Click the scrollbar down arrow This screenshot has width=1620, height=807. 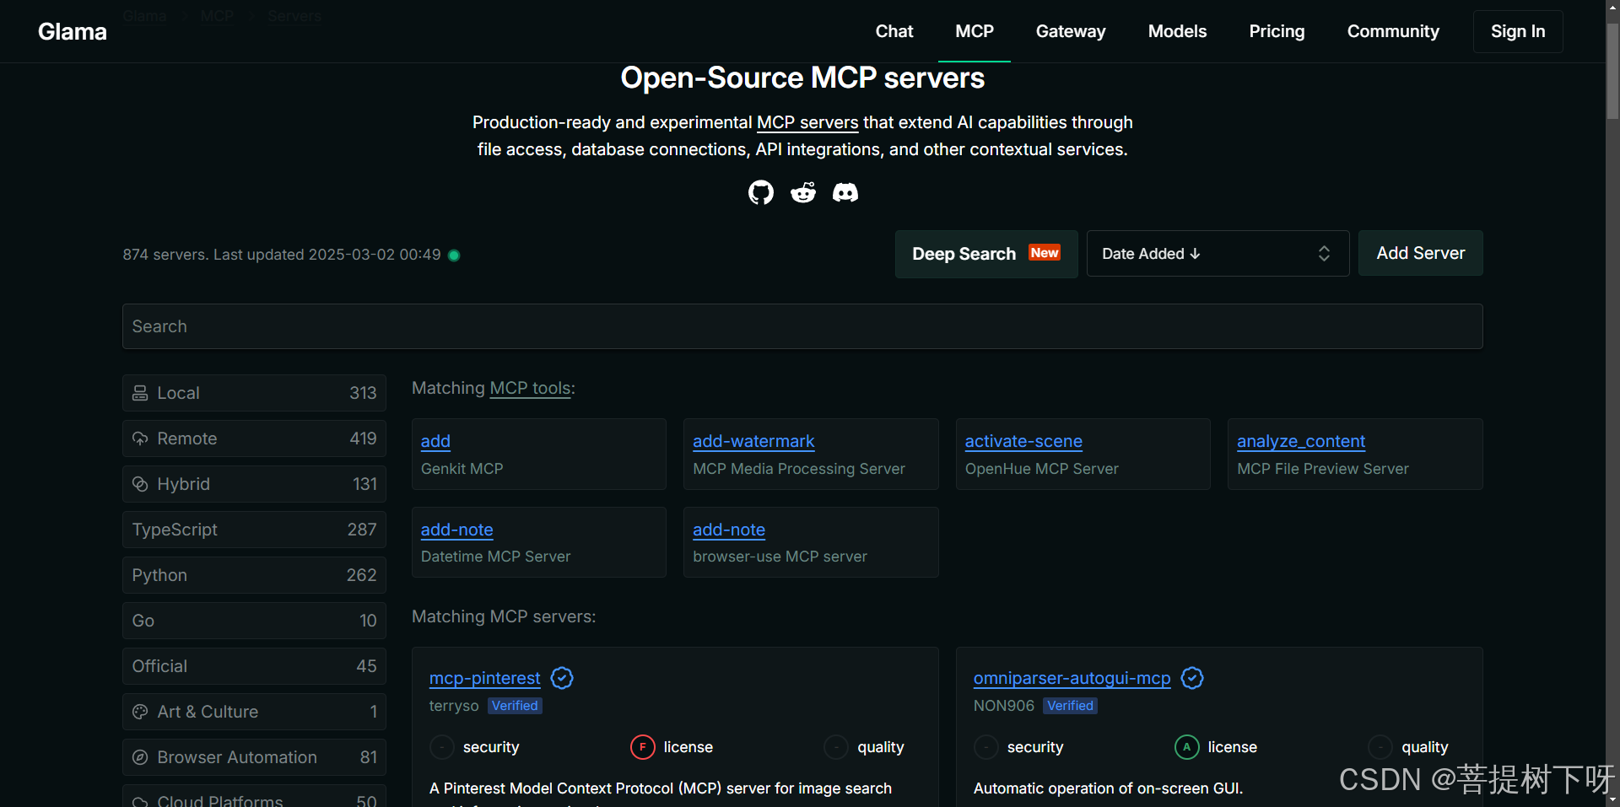[1612, 799]
